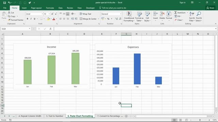Apply the yellow fill color

(x=48, y=19)
